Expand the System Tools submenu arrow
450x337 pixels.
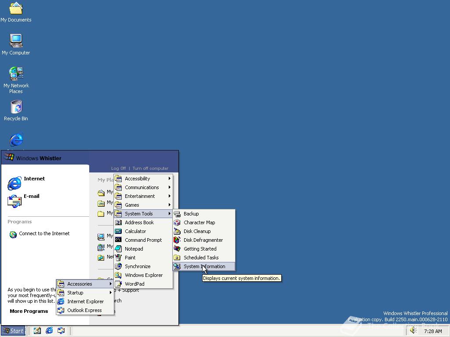170,214
